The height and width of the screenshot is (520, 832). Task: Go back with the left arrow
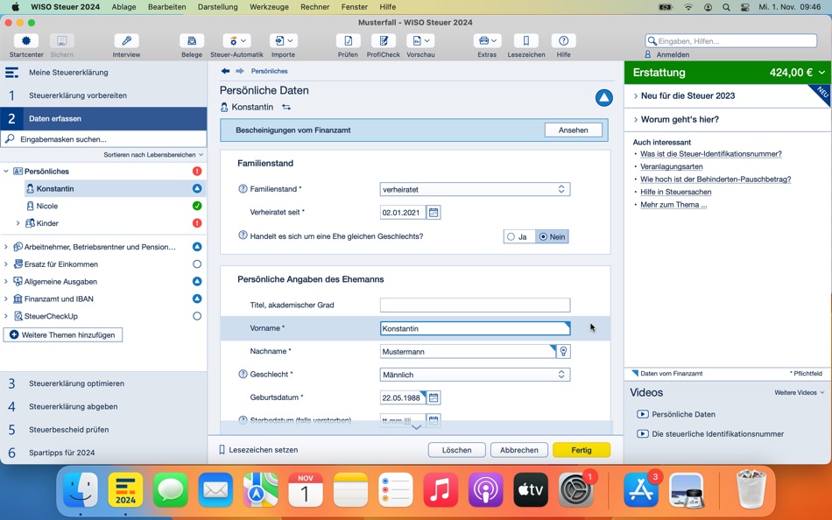tap(225, 71)
